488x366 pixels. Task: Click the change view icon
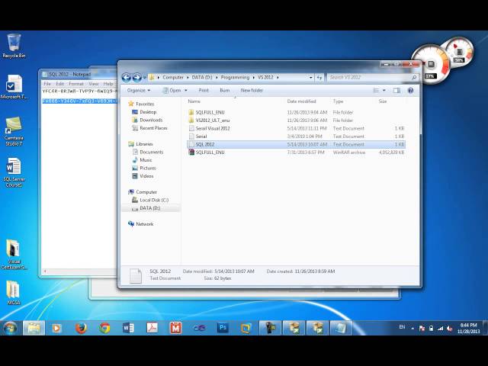tap(376, 91)
